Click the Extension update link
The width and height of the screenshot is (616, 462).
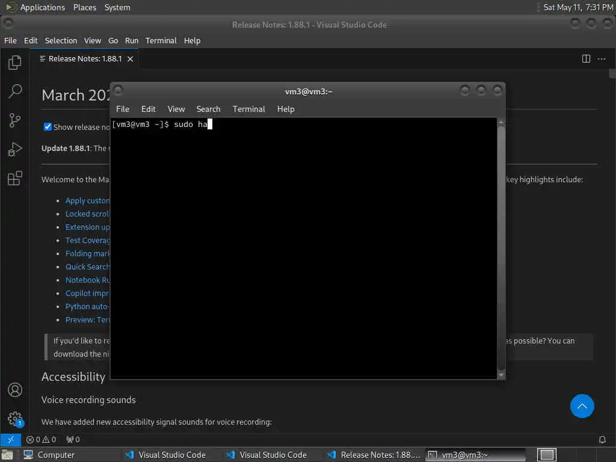coord(87,227)
